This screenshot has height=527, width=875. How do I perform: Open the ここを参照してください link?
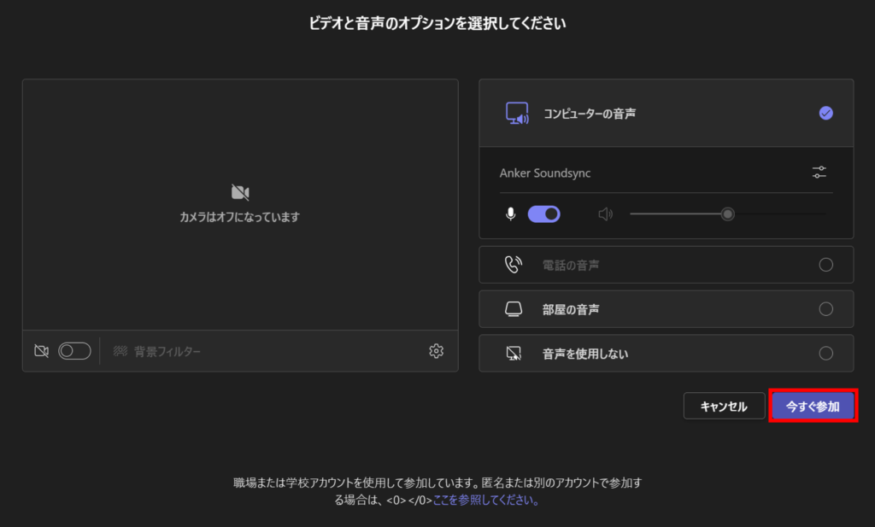coord(486,501)
